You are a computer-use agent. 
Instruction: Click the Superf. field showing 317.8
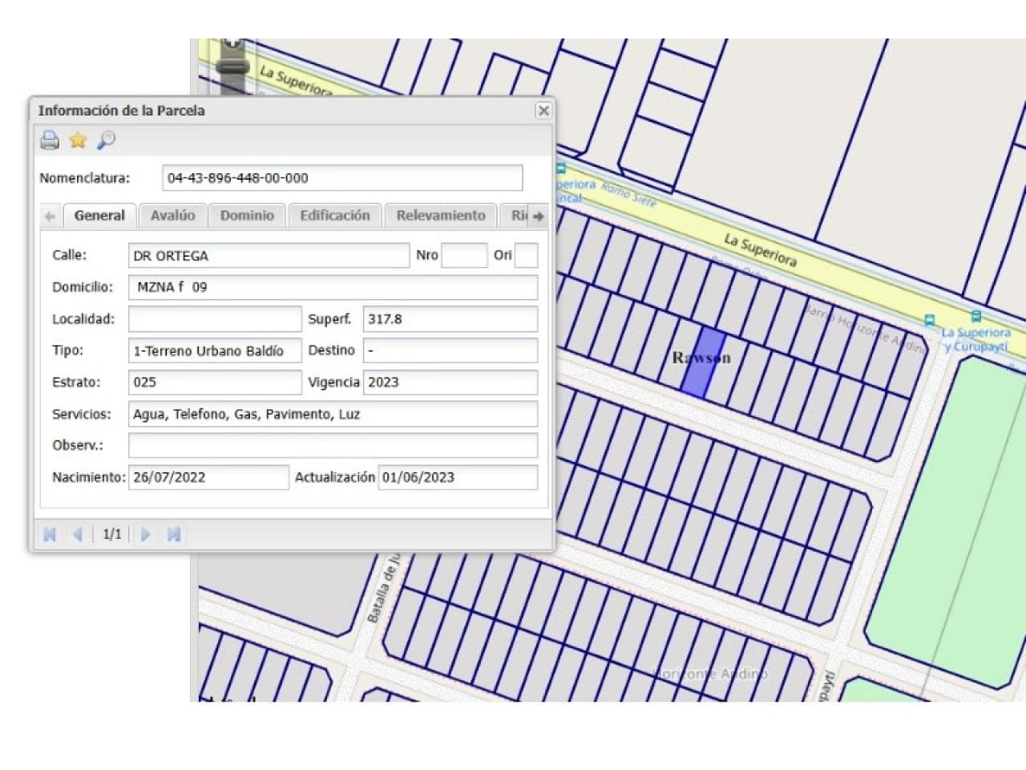(450, 319)
